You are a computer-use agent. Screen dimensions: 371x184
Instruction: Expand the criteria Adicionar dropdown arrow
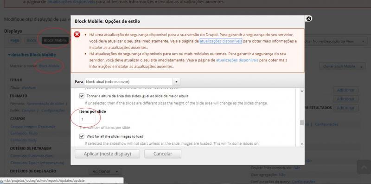(x=117, y=172)
